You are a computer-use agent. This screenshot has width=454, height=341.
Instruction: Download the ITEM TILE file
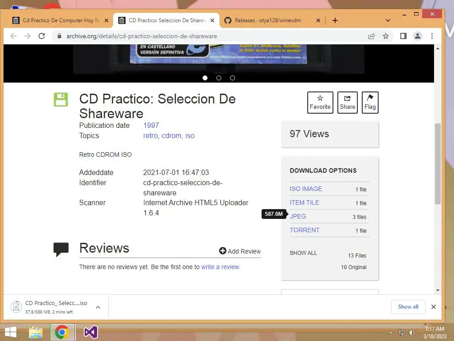pos(304,202)
